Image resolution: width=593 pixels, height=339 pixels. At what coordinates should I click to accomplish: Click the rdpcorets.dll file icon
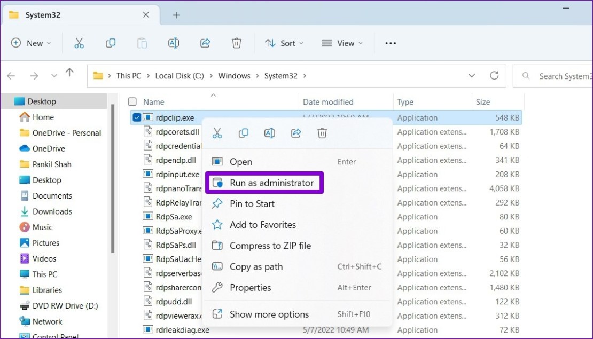click(x=148, y=131)
